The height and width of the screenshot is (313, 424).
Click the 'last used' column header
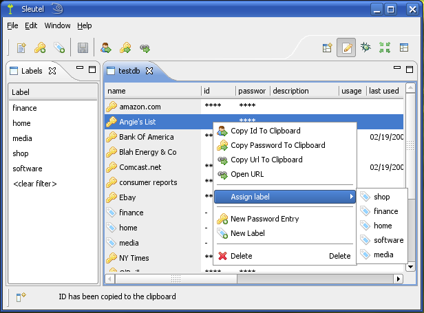point(383,91)
